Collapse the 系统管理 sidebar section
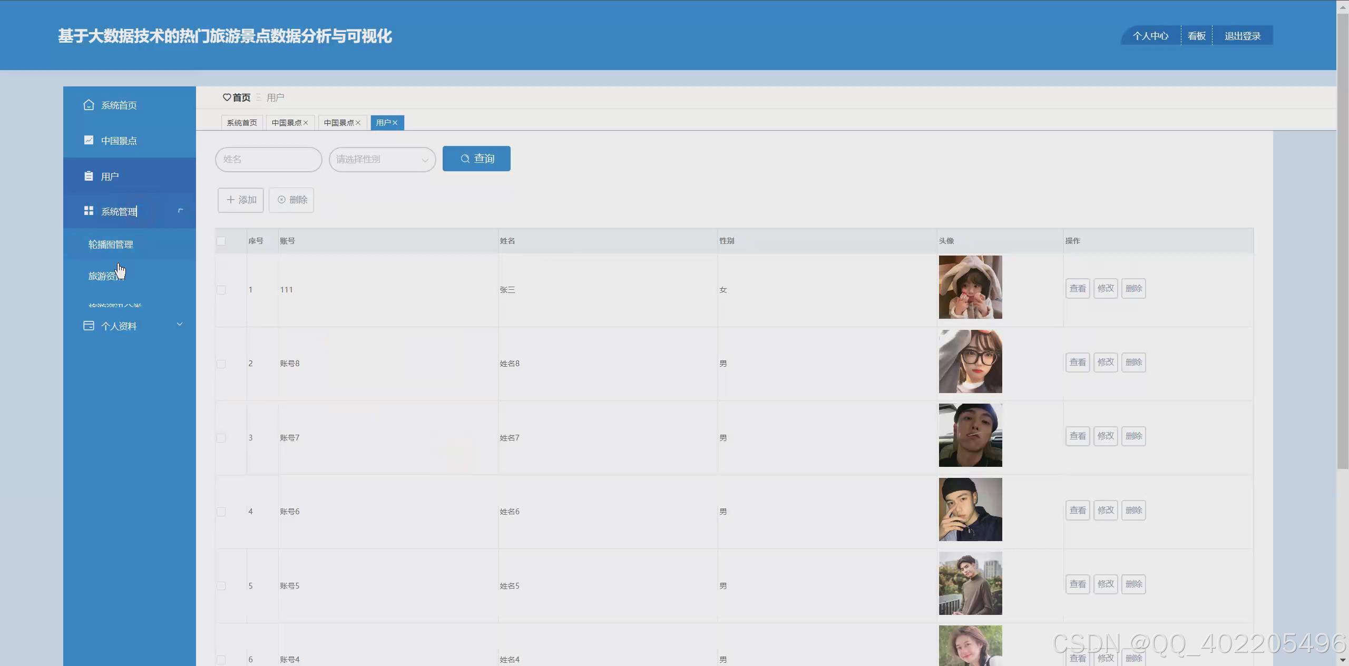The height and width of the screenshot is (666, 1349). [x=180, y=211]
